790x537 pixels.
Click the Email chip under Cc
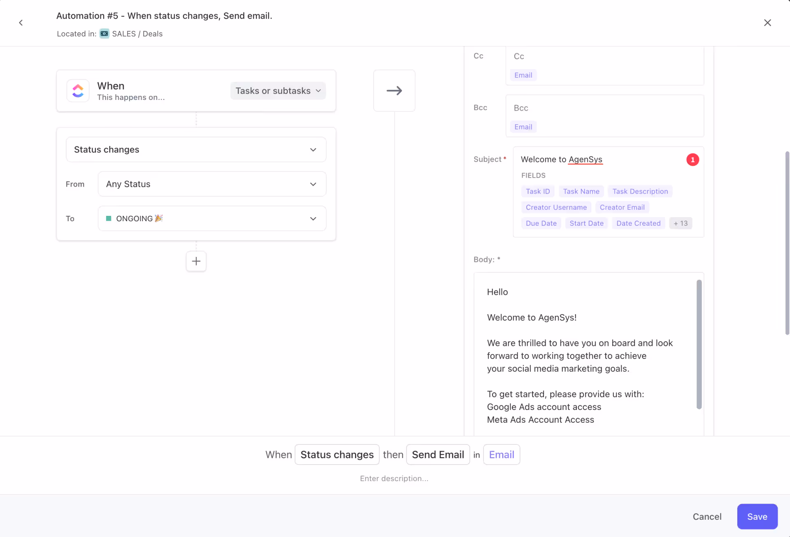tap(523, 75)
